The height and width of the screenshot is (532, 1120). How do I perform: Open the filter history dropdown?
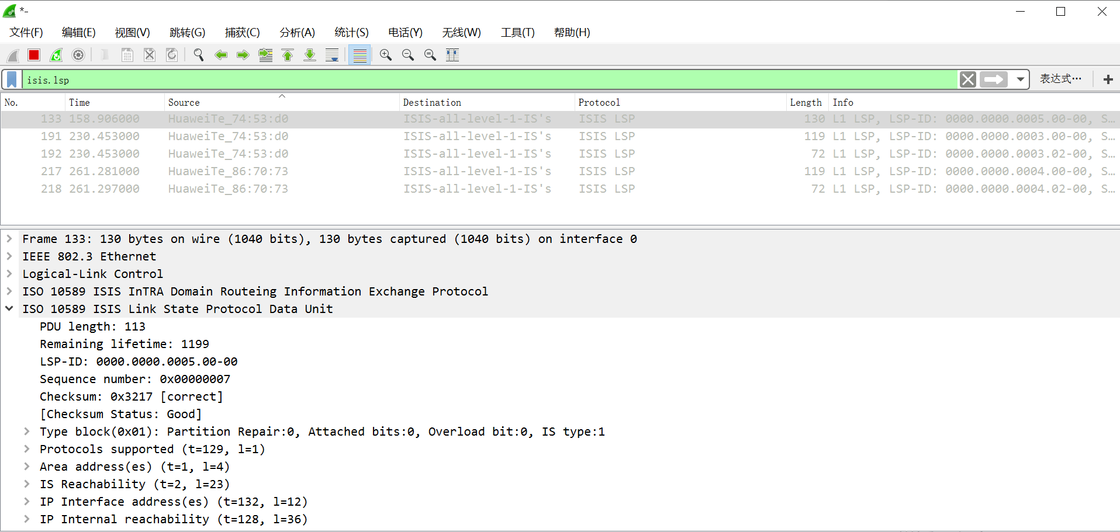pos(1019,79)
